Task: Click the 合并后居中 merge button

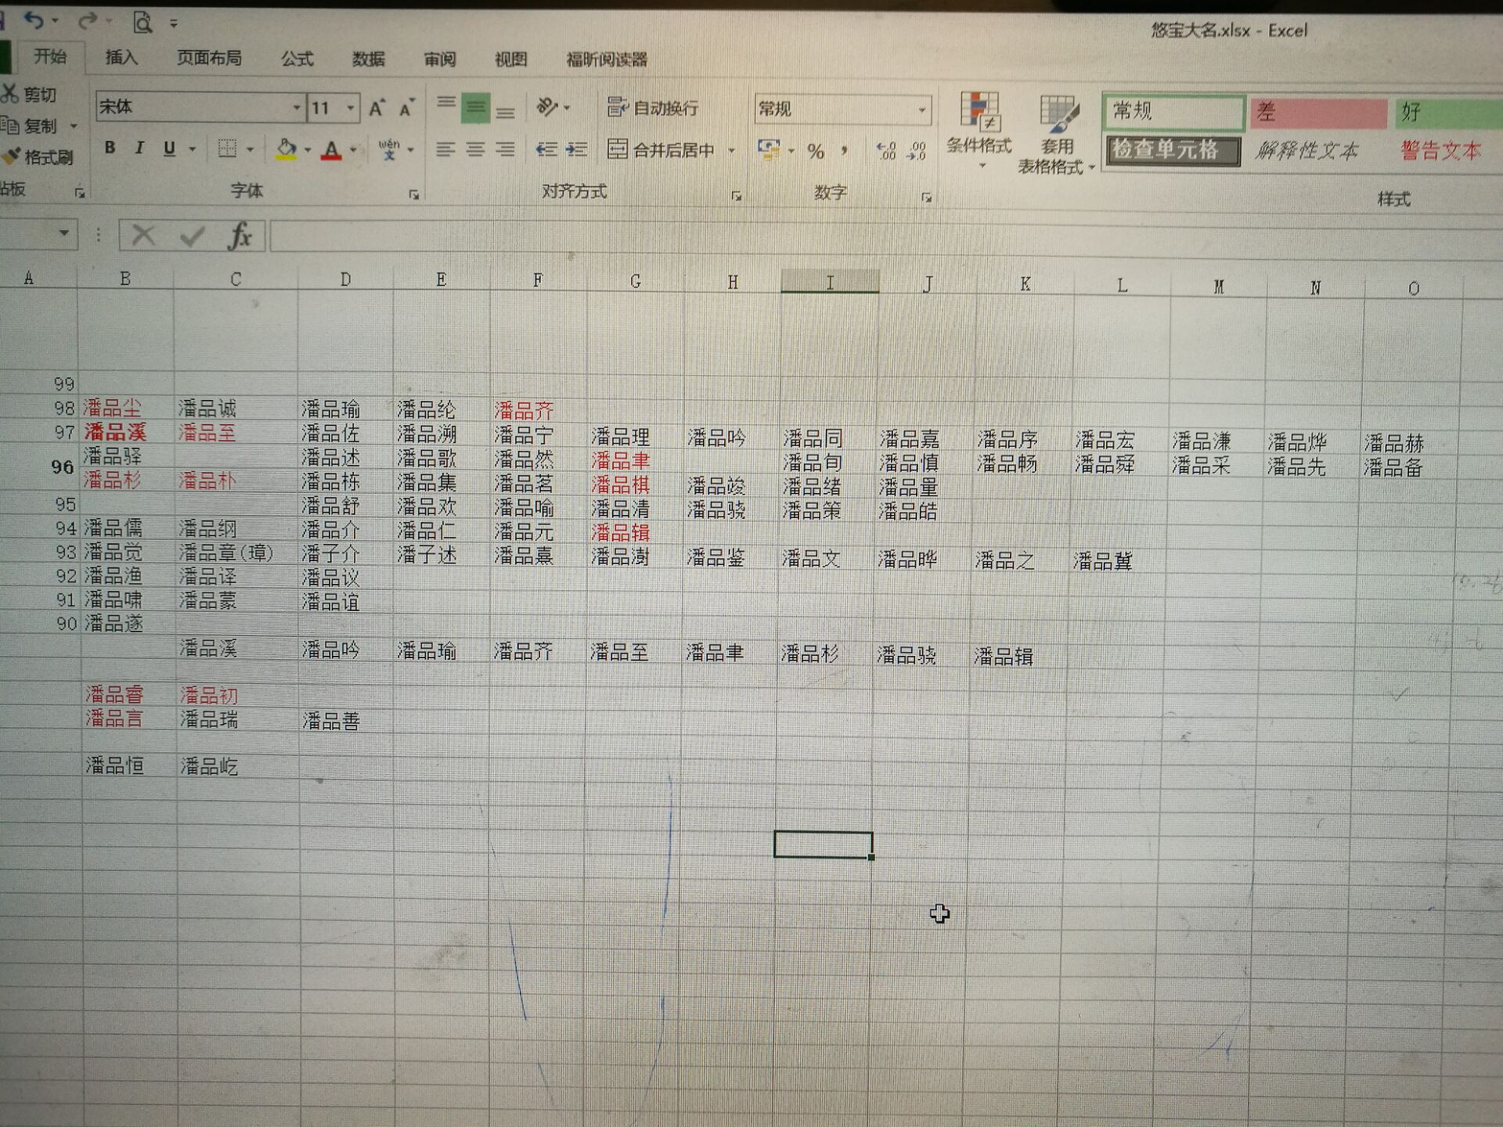Action: (x=662, y=149)
